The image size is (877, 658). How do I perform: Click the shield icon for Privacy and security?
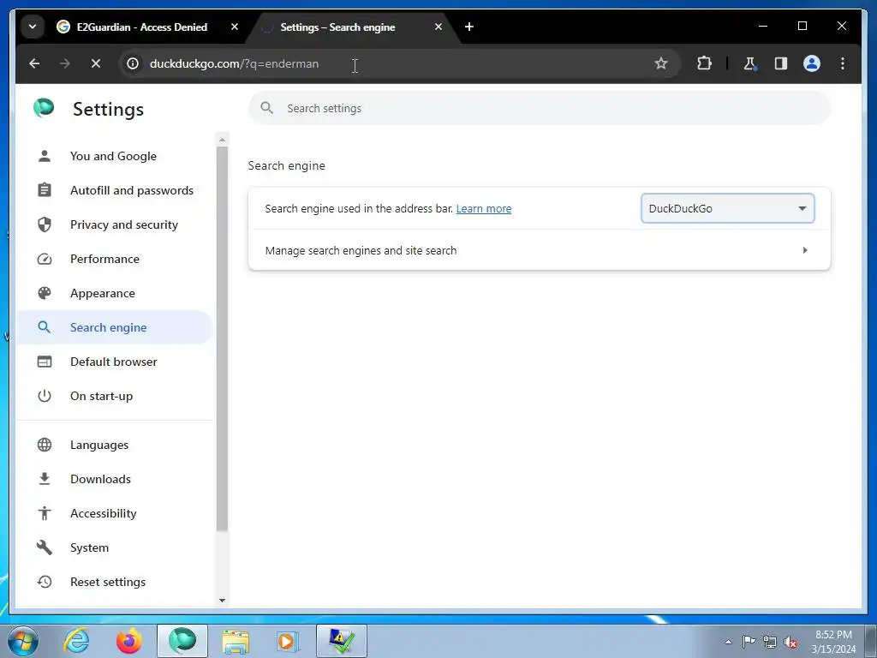(45, 225)
